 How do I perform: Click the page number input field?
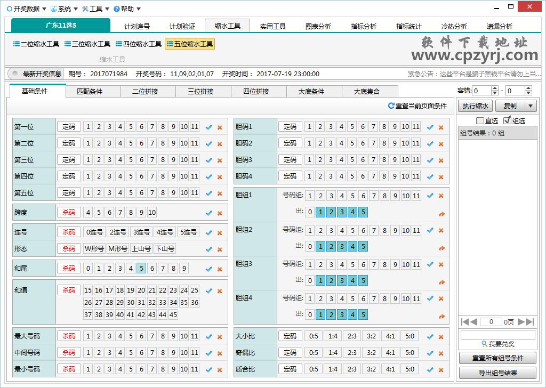[x=492, y=322]
